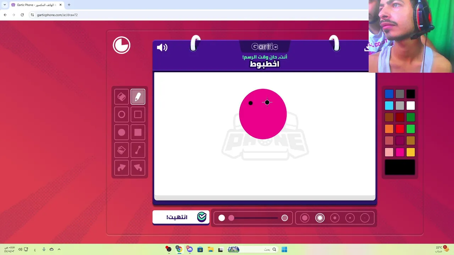Click the انتهيت! done button
Viewport: 454px width, 255px height.
tap(181, 217)
